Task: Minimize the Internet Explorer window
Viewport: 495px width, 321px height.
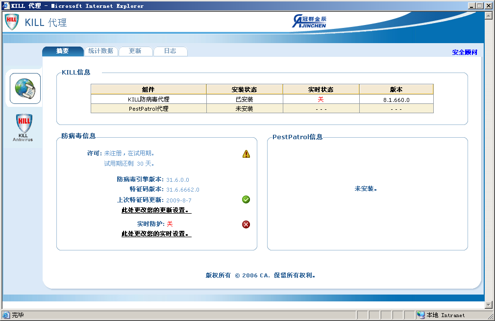Action: 471,6
